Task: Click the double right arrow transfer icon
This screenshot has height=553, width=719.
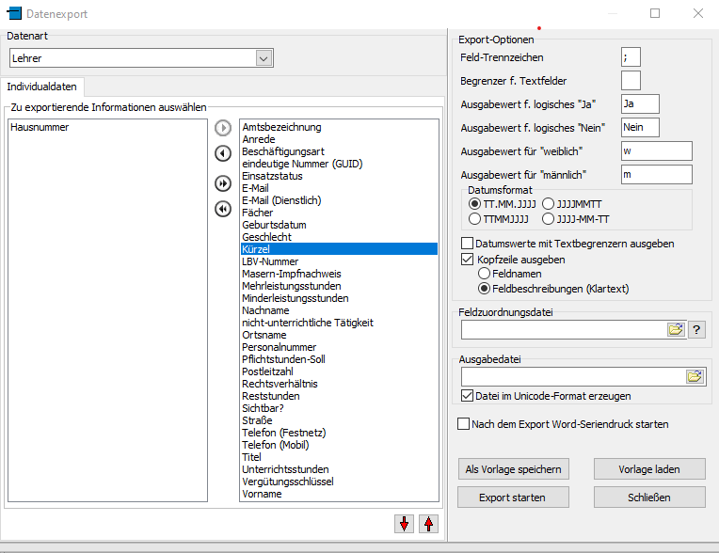Action: [223, 182]
